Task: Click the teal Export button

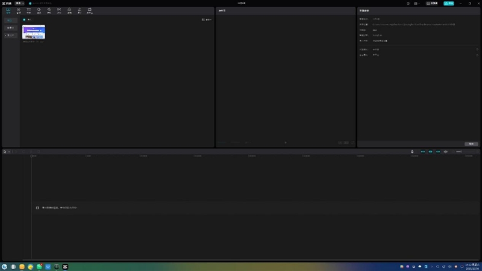Action: [449, 3]
